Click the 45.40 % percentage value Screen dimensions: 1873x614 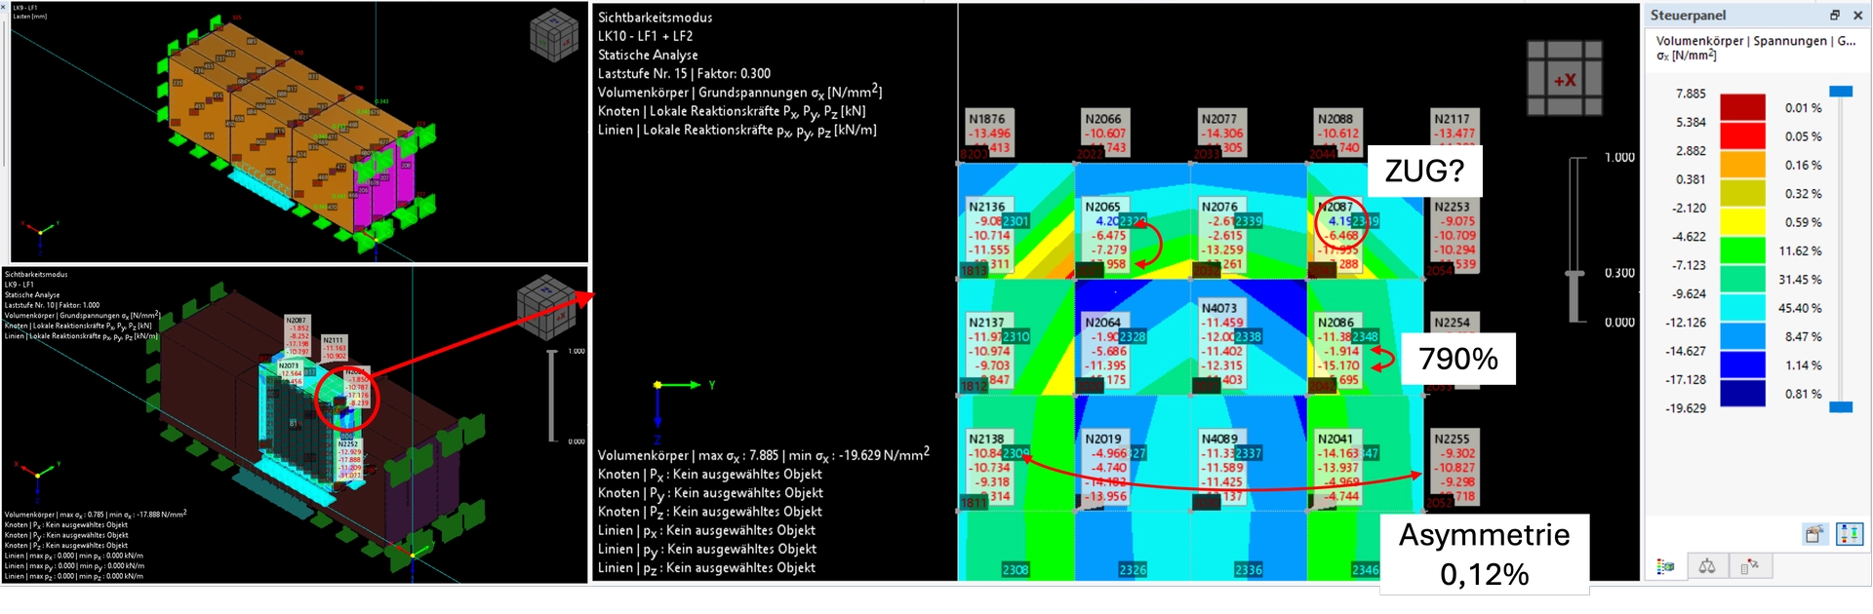point(1800,308)
